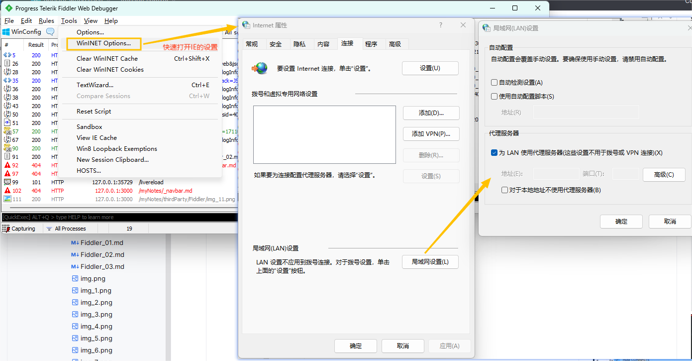Viewport: 692px width, 361px height.
Task: Click the script icon of session 90
Action: (7, 148)
